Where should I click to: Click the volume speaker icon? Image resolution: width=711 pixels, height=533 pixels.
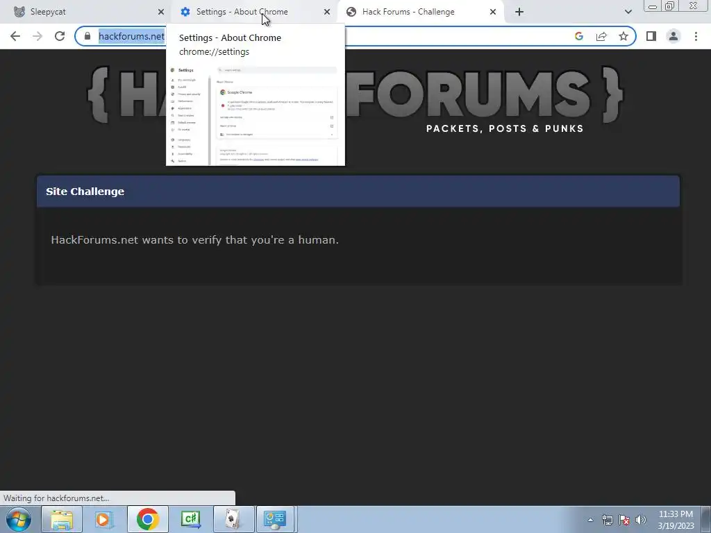[640, 520]
